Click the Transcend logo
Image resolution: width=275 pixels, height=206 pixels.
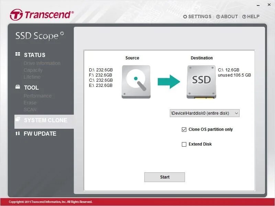42,14
